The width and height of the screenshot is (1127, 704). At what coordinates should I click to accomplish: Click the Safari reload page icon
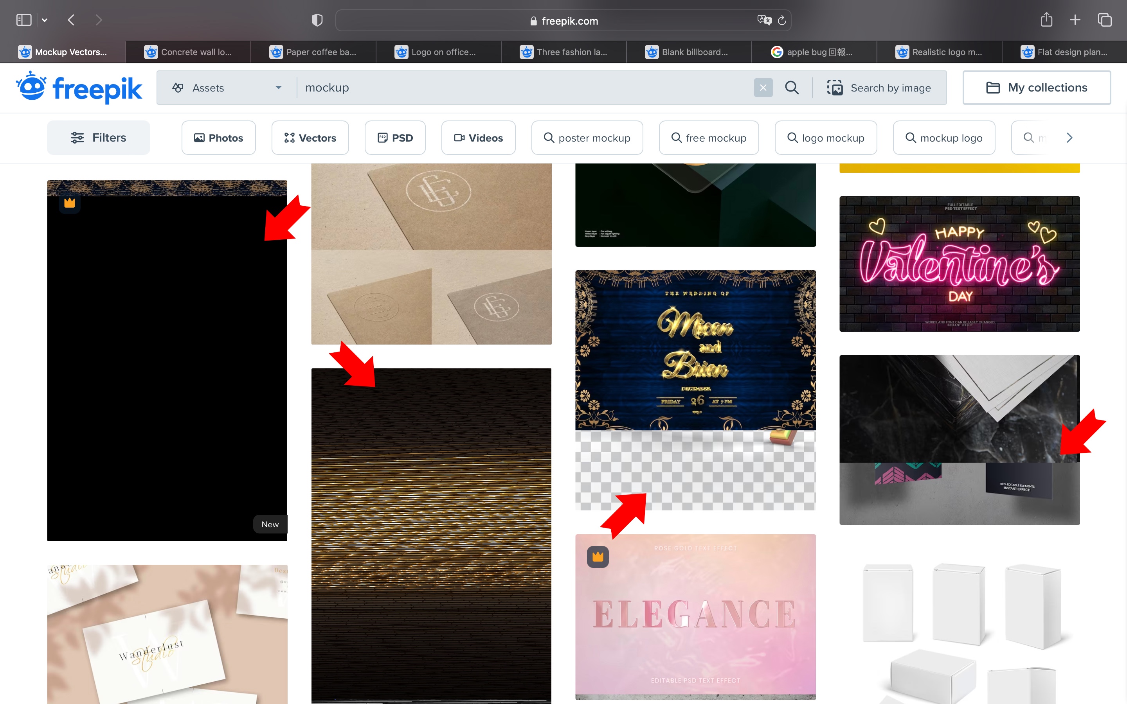tap(782, 20)
